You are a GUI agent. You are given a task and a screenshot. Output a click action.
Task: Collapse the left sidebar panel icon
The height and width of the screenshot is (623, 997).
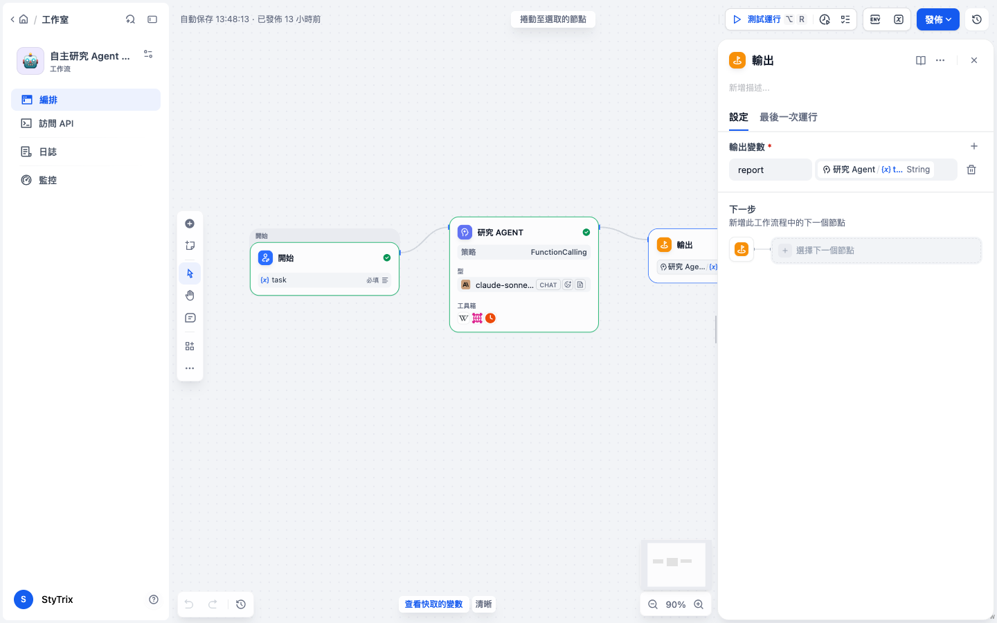click(x=152, y=19)
